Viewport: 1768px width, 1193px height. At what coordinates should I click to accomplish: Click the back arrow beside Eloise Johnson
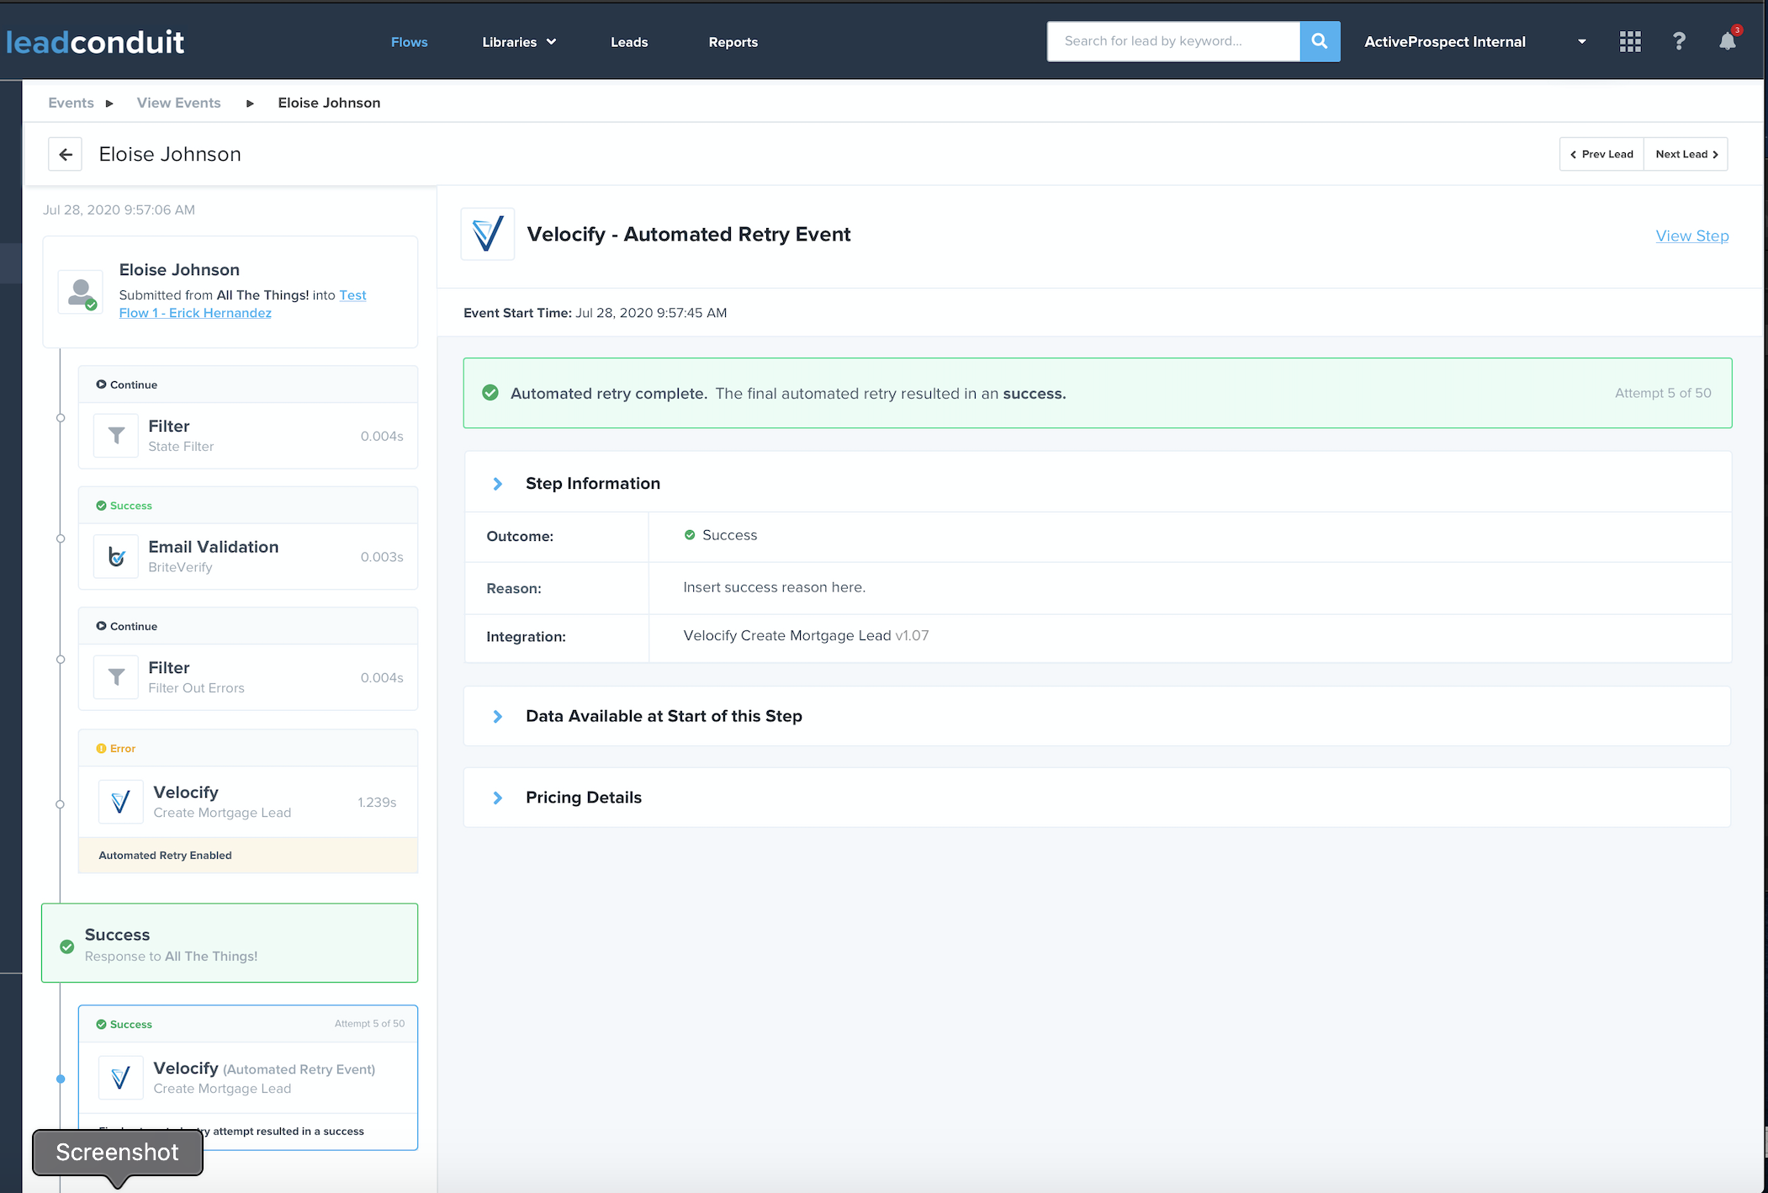(66, 154)
